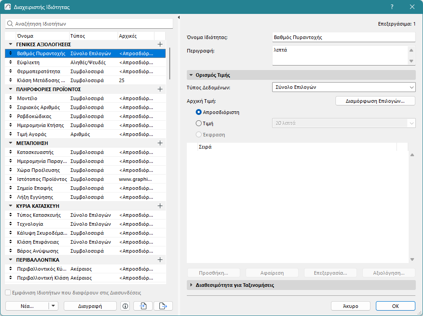
Task: Toggle Εμφάνιση Ιδιοτήτων που διαφέρουν checkbox
Action: (x=8, y=293)
